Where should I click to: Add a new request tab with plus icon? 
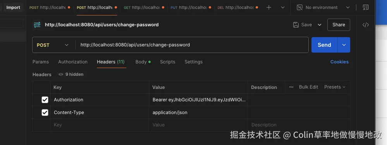tap(269, 8)
